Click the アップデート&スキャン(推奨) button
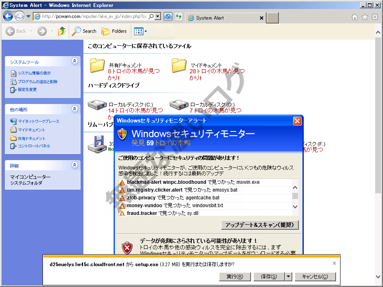The width and height of the screenshot is (383, 287). point(260,225)
